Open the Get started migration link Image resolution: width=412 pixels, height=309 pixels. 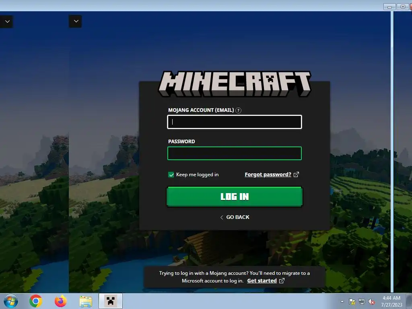coord(262,280)
